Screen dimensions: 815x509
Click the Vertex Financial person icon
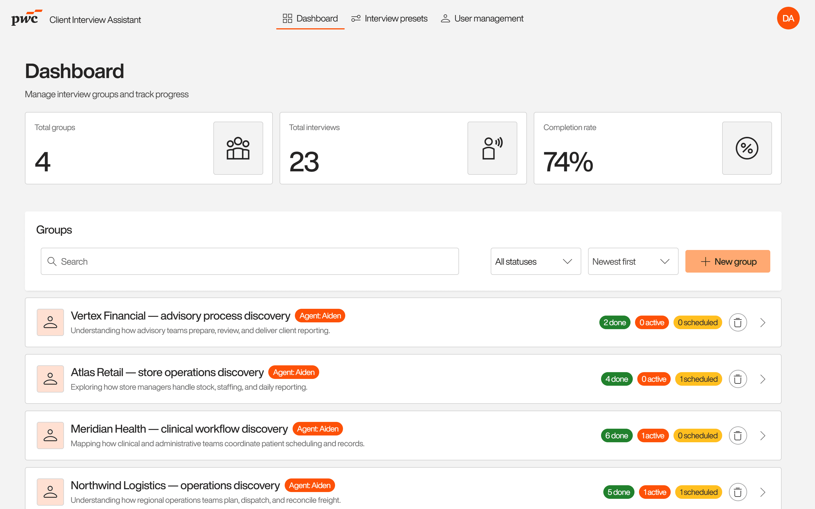point(50,322)
